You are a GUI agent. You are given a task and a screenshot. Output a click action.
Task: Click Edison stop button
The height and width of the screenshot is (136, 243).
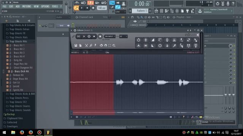[94, 36]
